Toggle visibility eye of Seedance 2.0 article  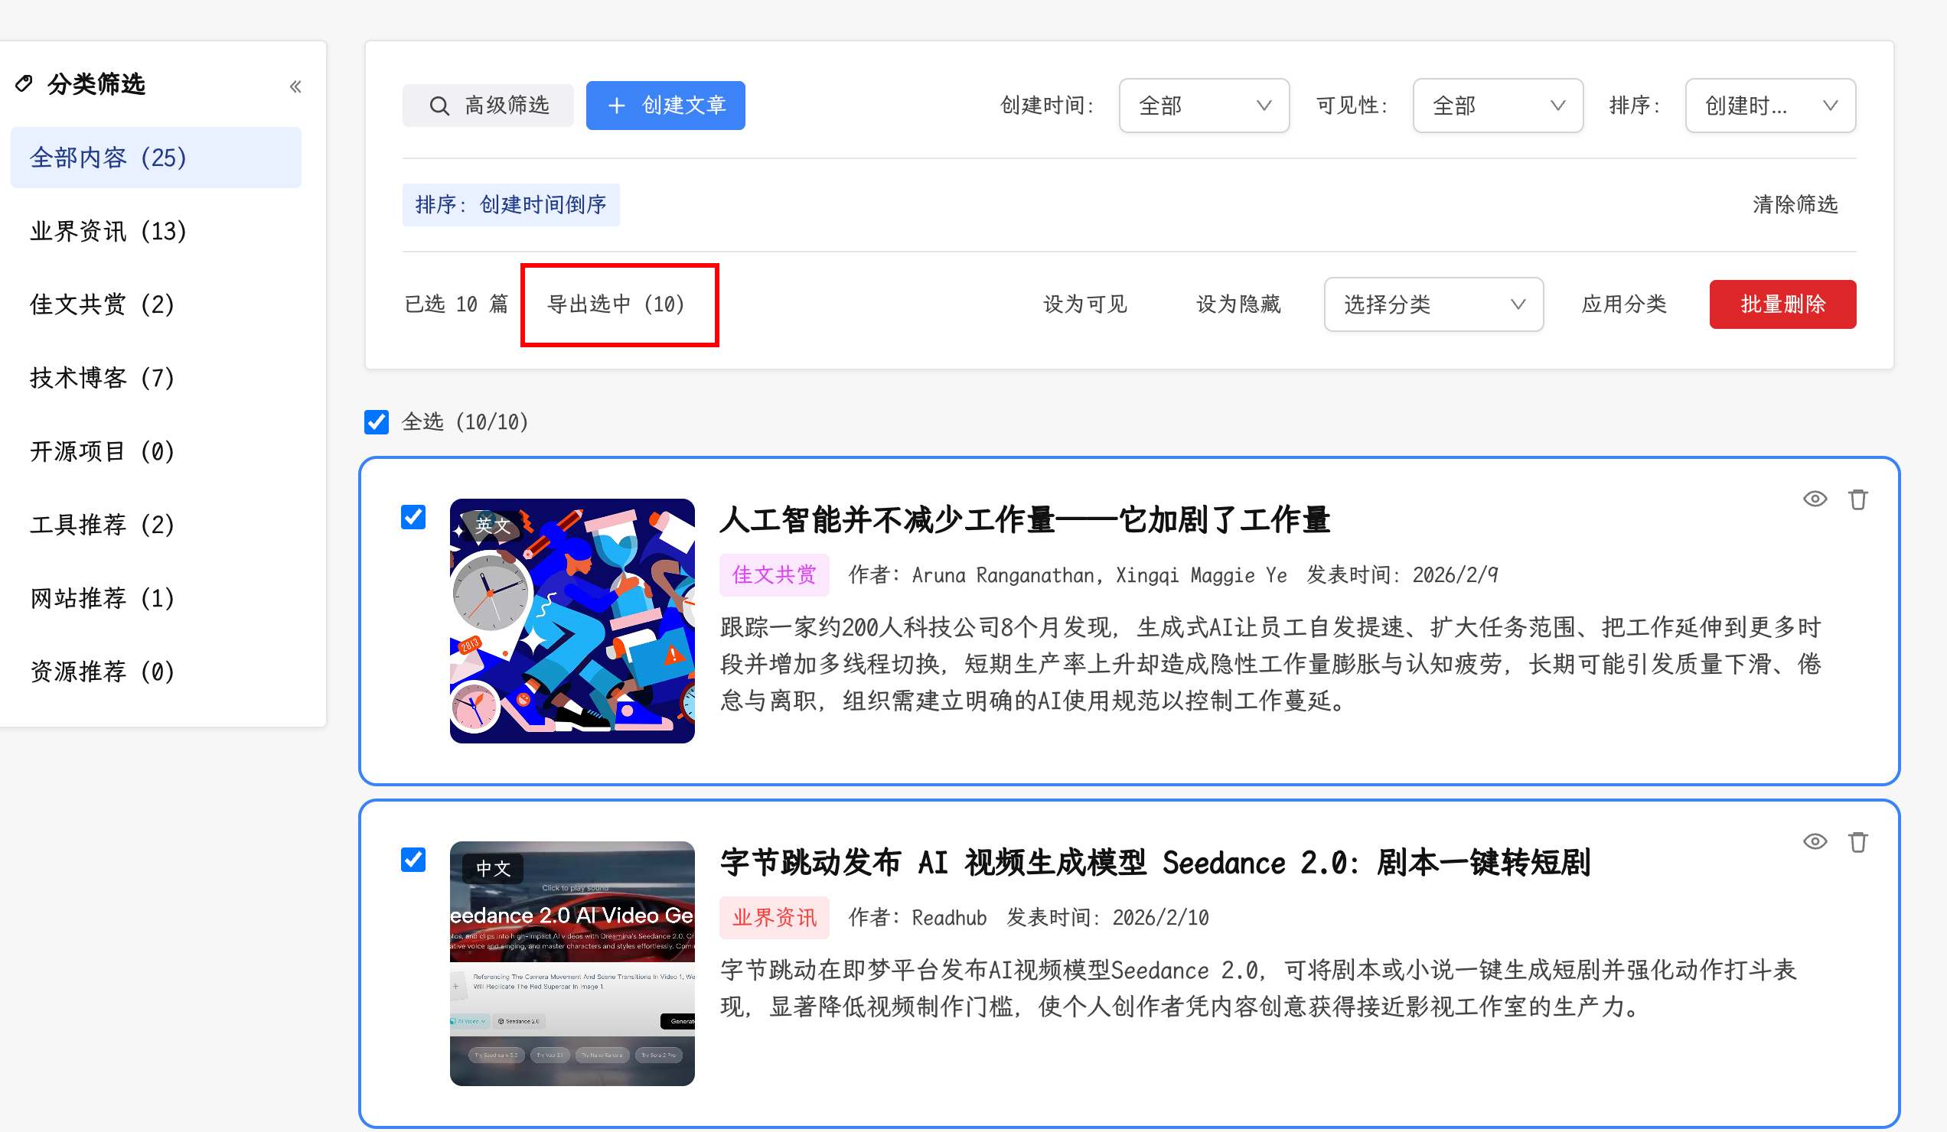[x=1815, y=841]
